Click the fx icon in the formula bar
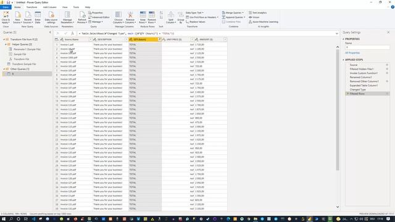The height and width of the screenshot is (222, 395). pyautogui.click(x=72, y=33)
